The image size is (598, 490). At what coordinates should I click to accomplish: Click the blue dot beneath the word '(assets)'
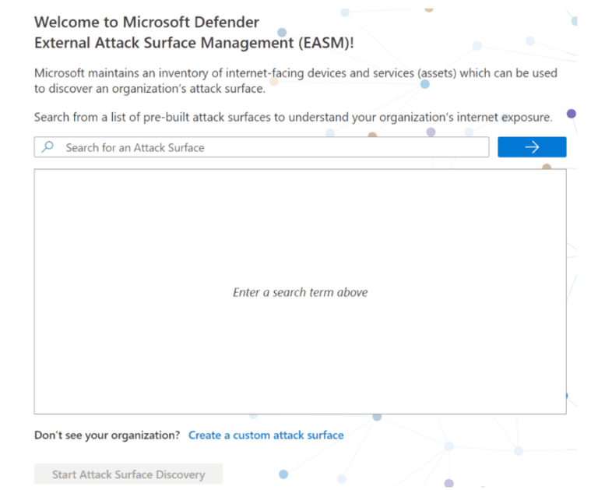point(425,84)
